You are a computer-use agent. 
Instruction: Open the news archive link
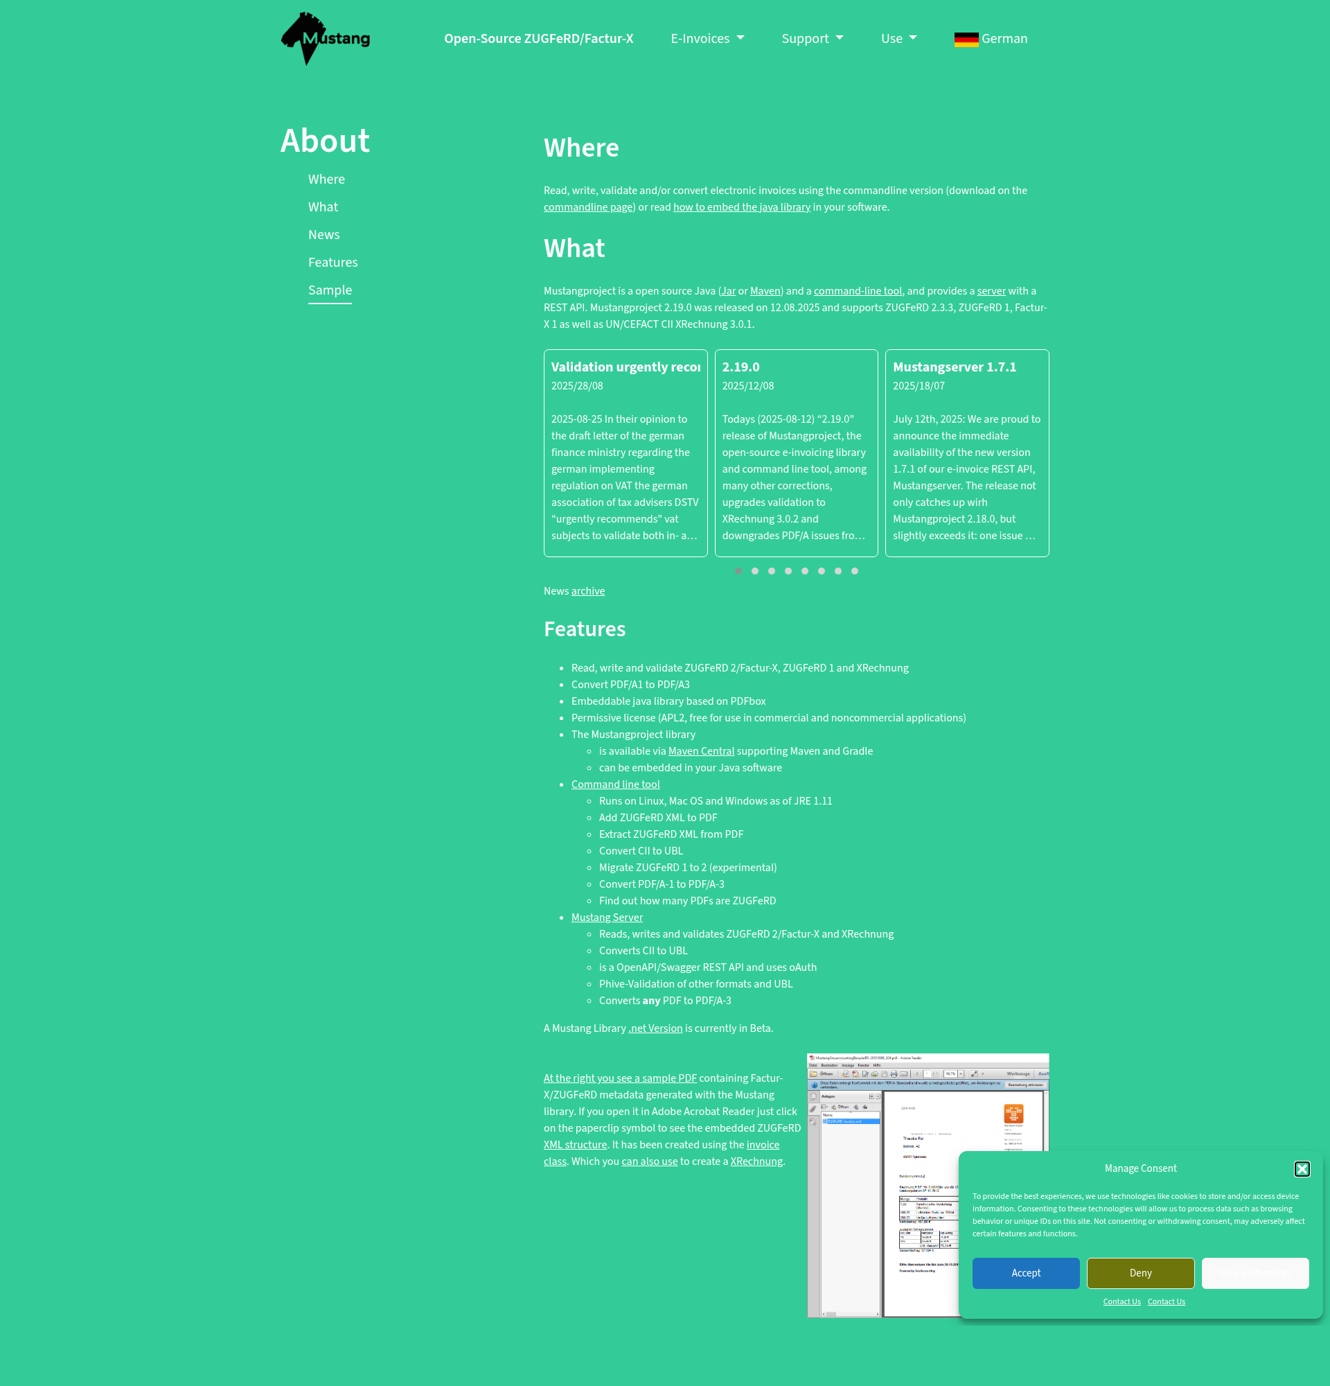588,591
